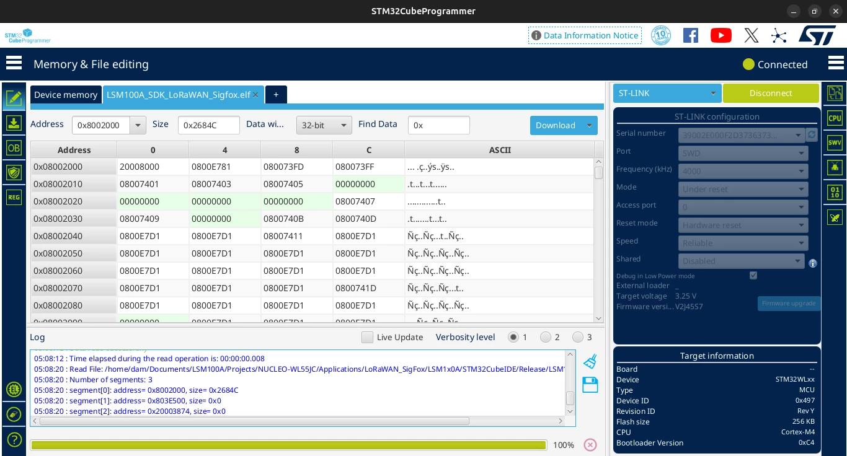Click the ST community network icon

pos(779,35)
